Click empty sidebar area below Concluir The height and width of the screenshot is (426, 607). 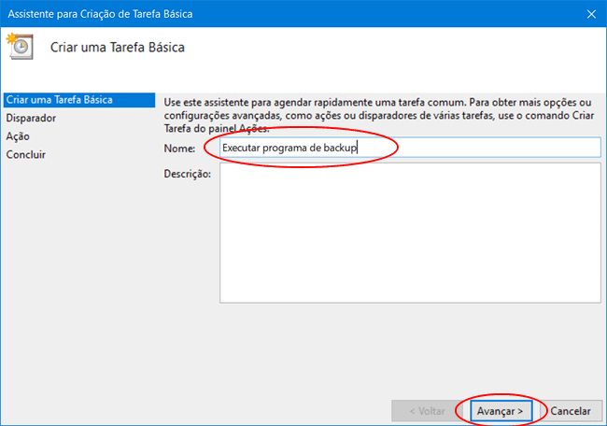click(x=75, y=280)
